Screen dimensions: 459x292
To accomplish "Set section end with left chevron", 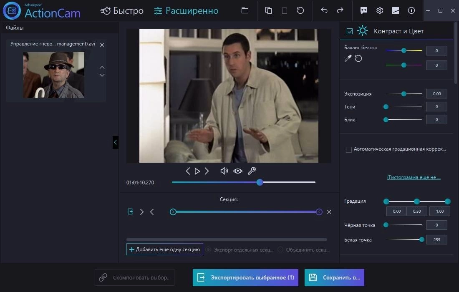I will 151,212.
